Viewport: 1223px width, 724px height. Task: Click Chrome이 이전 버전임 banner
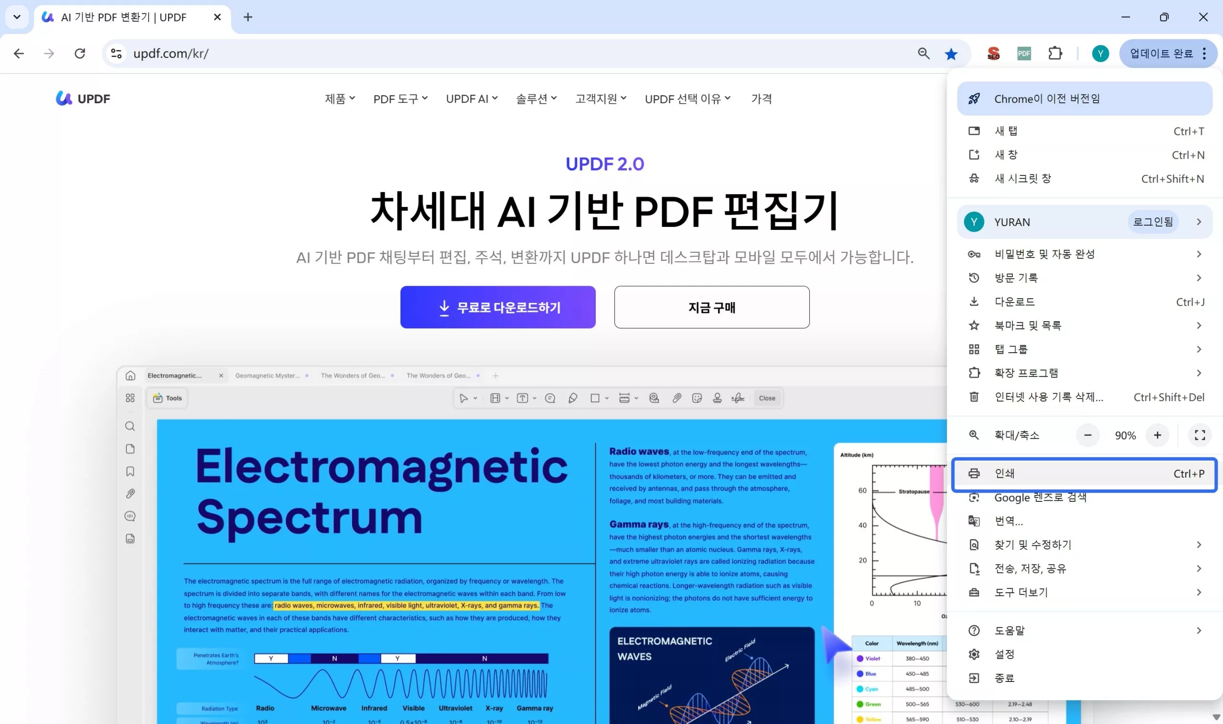pyautogui.click(x=1084, y=98)
